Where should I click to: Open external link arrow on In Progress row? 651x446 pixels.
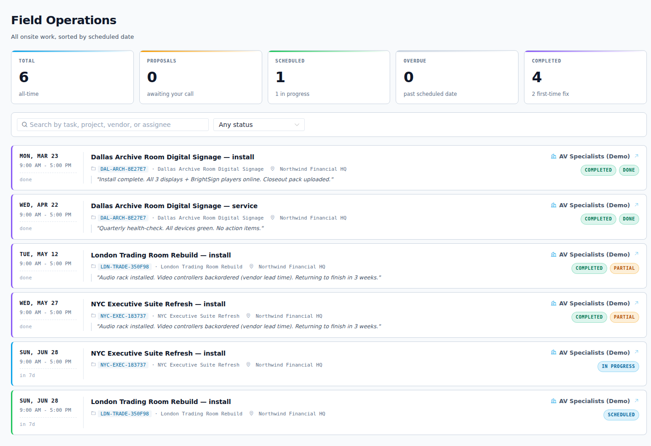click(x=636, y=352)
